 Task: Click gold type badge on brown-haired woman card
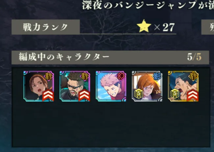pyautogui.click(x=49, y=76)
